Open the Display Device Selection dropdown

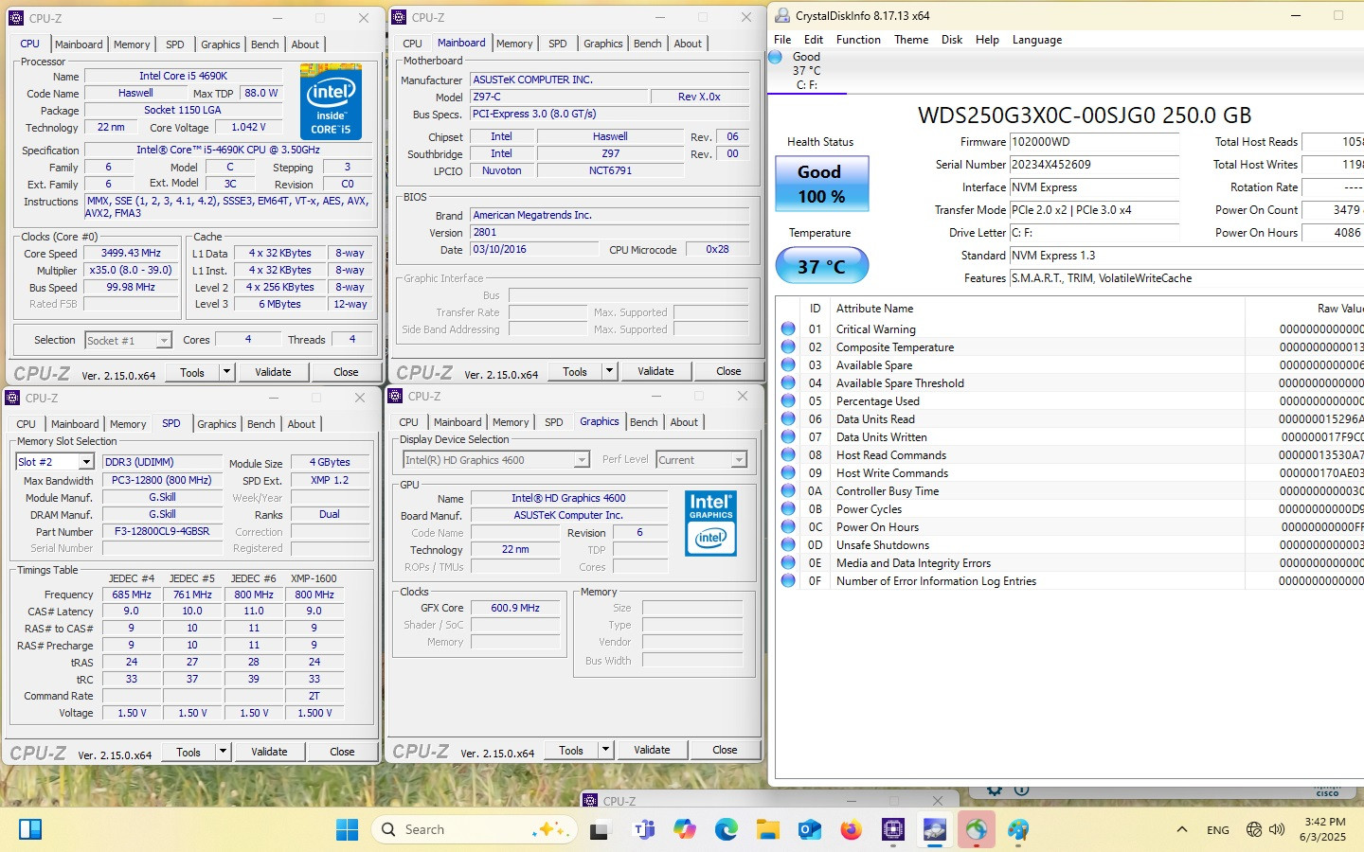pyautogui.click(x=582, y=459)
